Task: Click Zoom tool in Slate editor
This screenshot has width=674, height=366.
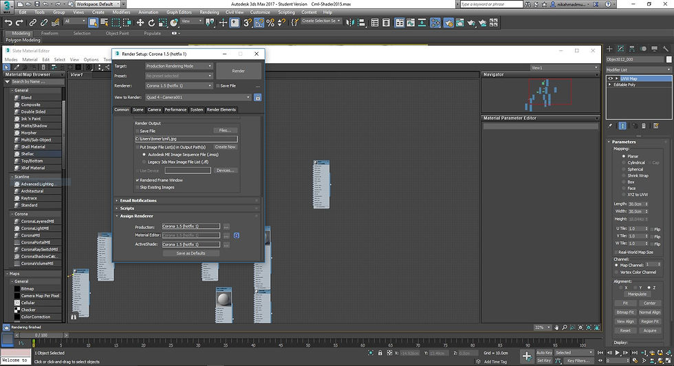Action: (x=565, y=327)
